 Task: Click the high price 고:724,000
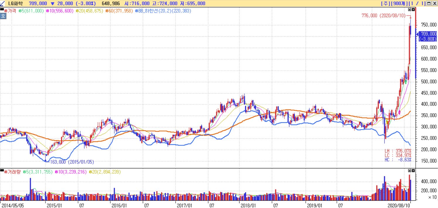pyautogui.click(x=165, y=4)
